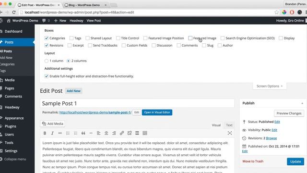The height and width of the screenshot is (173, 307).
Task: Click Move to Trash link
Action: (253, 161)
